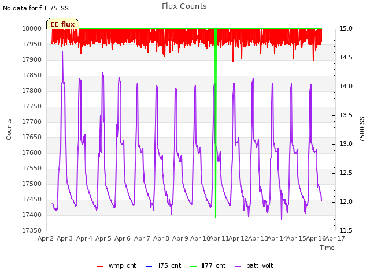This screenshot has height=277, width=370.
Task: Toggle the li75_cnt legend entry
Action: 163,265
